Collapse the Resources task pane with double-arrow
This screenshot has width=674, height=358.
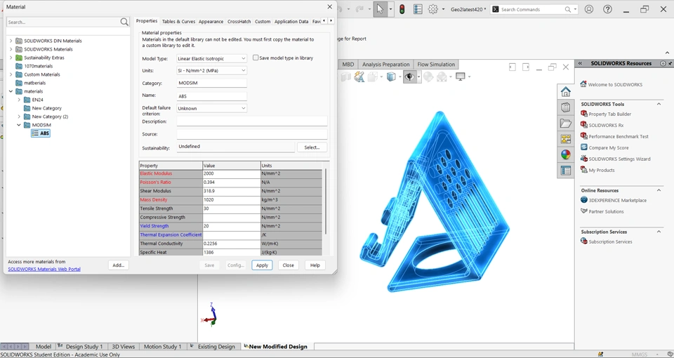(580, 63)
